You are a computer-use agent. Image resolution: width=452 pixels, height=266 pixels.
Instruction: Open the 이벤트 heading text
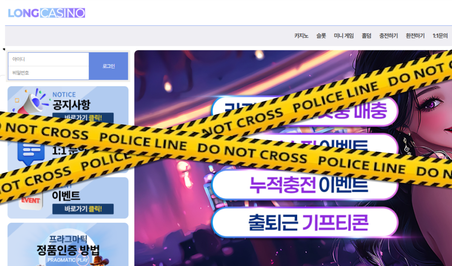tap(66, 195)
